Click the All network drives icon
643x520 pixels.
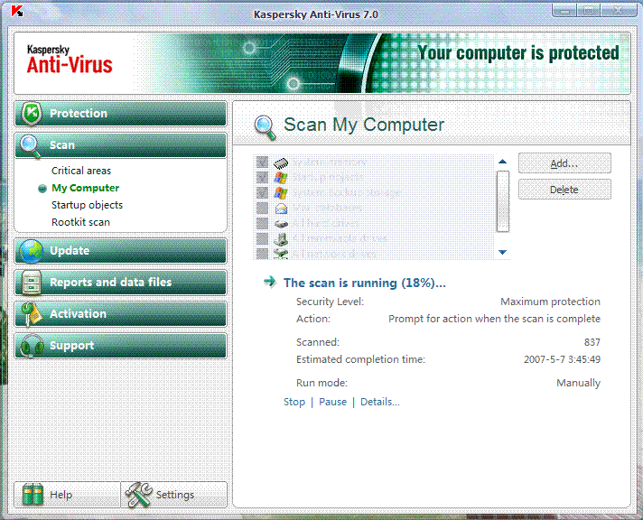[x=281, y=254]
